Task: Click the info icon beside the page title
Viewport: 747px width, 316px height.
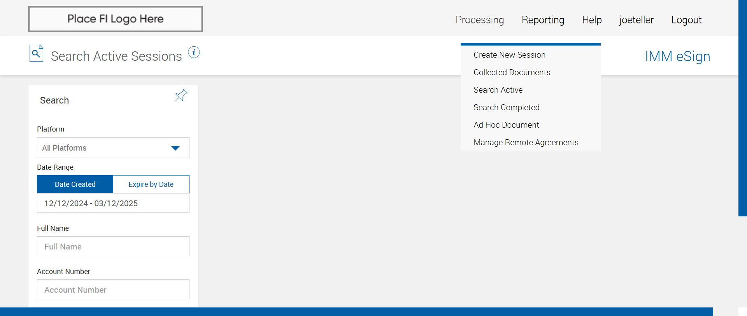Action: click(x=194, y=52)
